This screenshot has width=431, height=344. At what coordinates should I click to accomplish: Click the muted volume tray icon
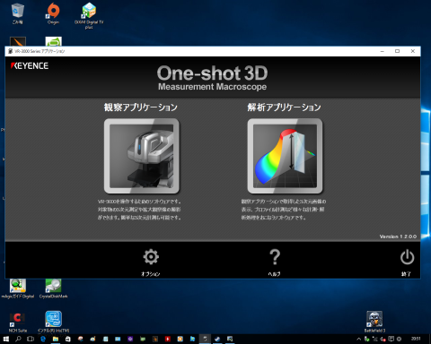(383, 339)
